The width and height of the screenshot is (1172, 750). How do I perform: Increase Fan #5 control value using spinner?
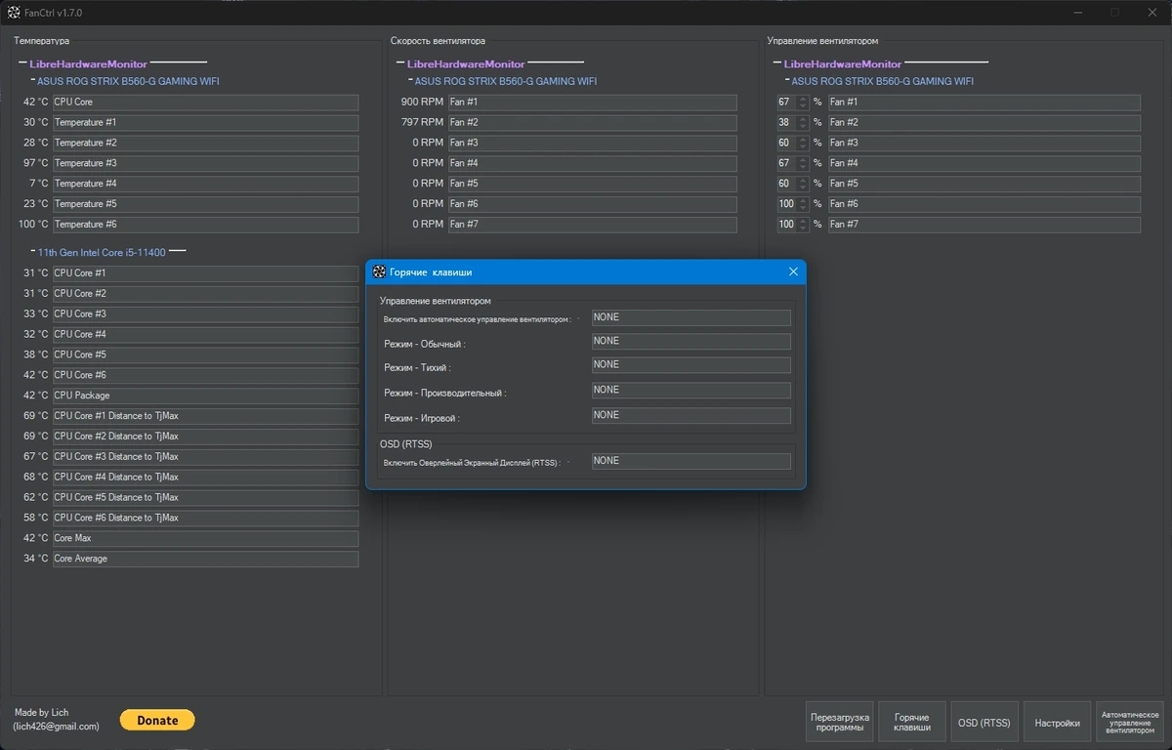[x=803, y=181]
